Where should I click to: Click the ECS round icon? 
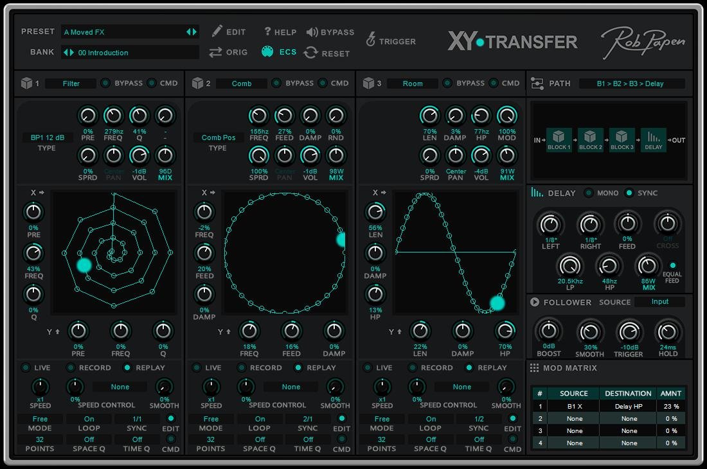click(267, 51)
